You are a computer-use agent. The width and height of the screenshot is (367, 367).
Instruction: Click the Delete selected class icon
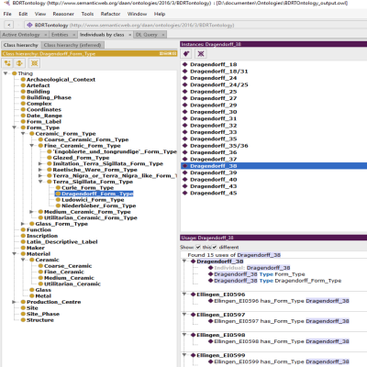click(34, 63)
